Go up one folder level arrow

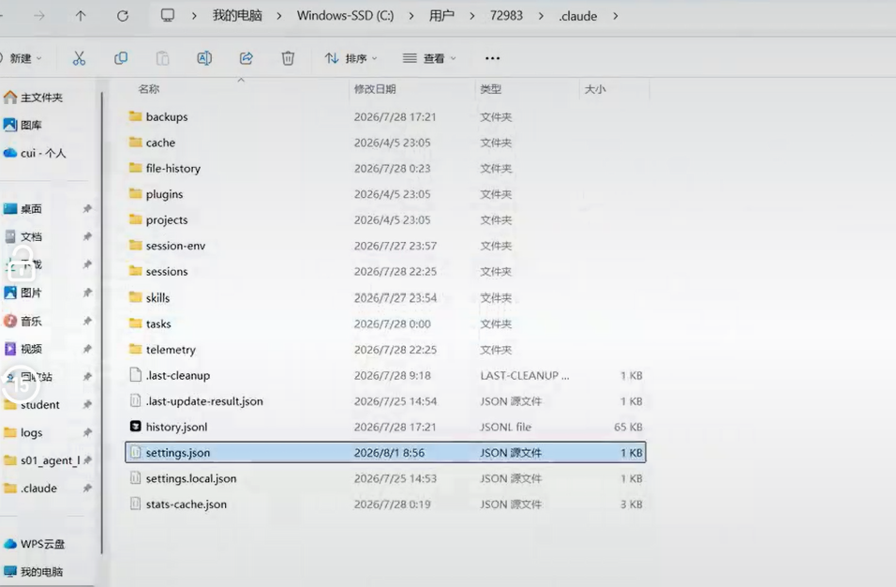pos(81,16)
